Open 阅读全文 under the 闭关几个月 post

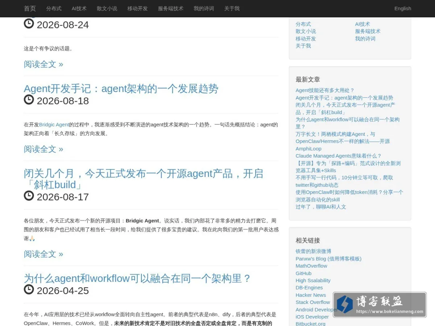(43, 254)
